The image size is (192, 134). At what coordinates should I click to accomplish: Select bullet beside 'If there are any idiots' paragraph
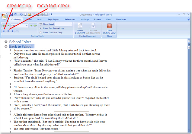[10, 87]
